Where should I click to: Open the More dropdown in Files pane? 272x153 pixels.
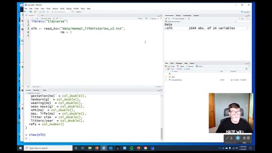pos(199,66)
